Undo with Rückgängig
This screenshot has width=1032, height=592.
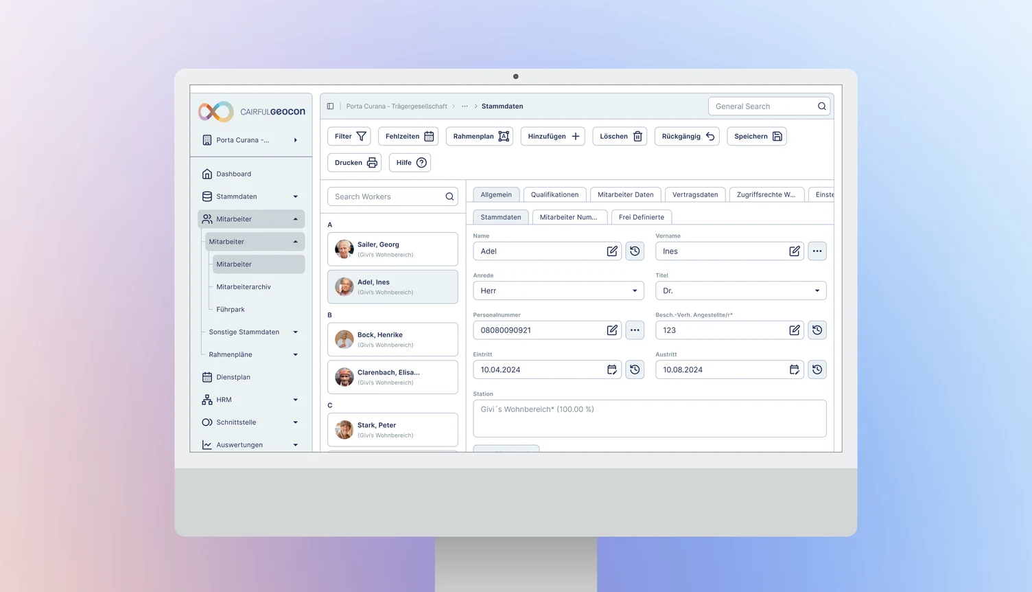coord(687,136)
